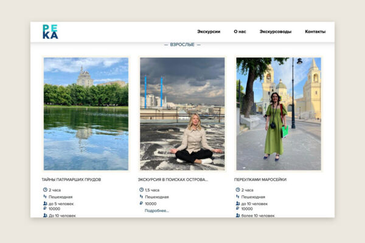The width and height of the screenshot is (365, 243).
Task: Select the ВЗРОСЛЫЕ section heading
Action: [182, 44]
